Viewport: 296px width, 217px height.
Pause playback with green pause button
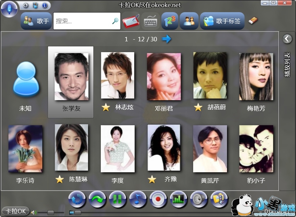(x=117, y=199)
